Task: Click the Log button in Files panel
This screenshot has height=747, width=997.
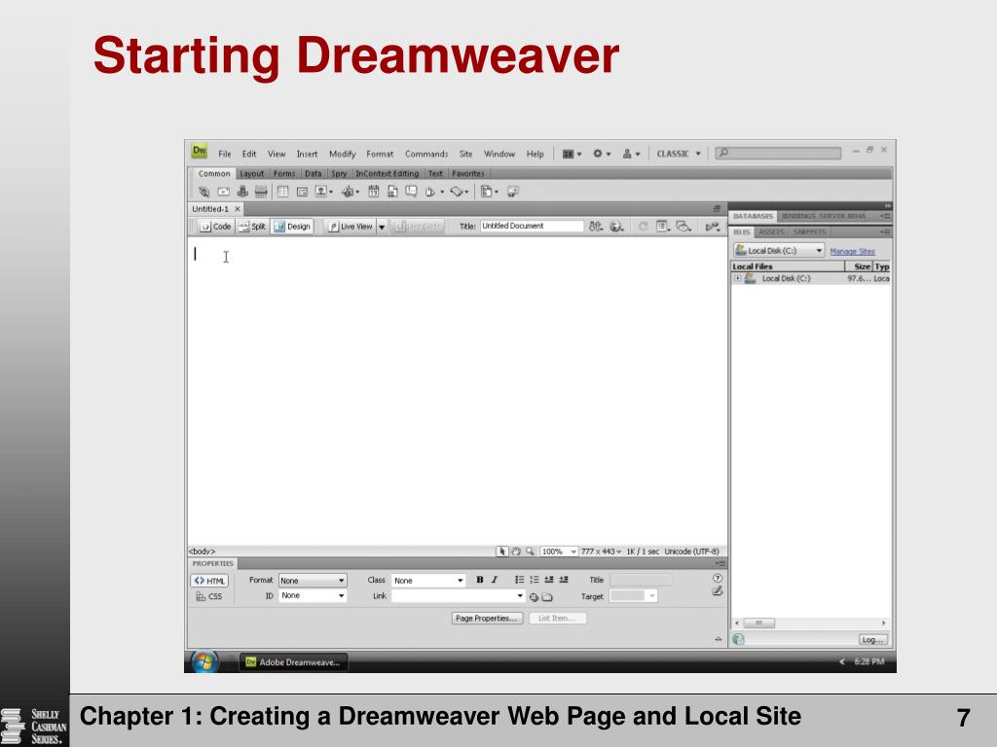Action: pyautogui.click(x=872, y=640)
